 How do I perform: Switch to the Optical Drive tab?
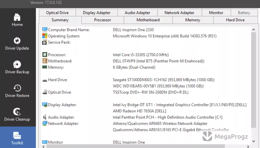coord(58,13)
